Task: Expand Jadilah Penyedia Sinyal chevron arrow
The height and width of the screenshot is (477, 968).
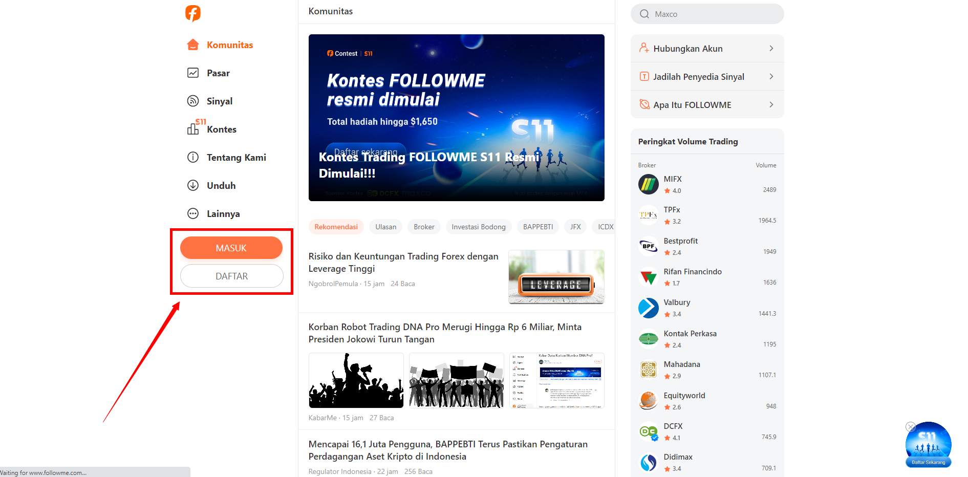Action: tap(771, 76)
